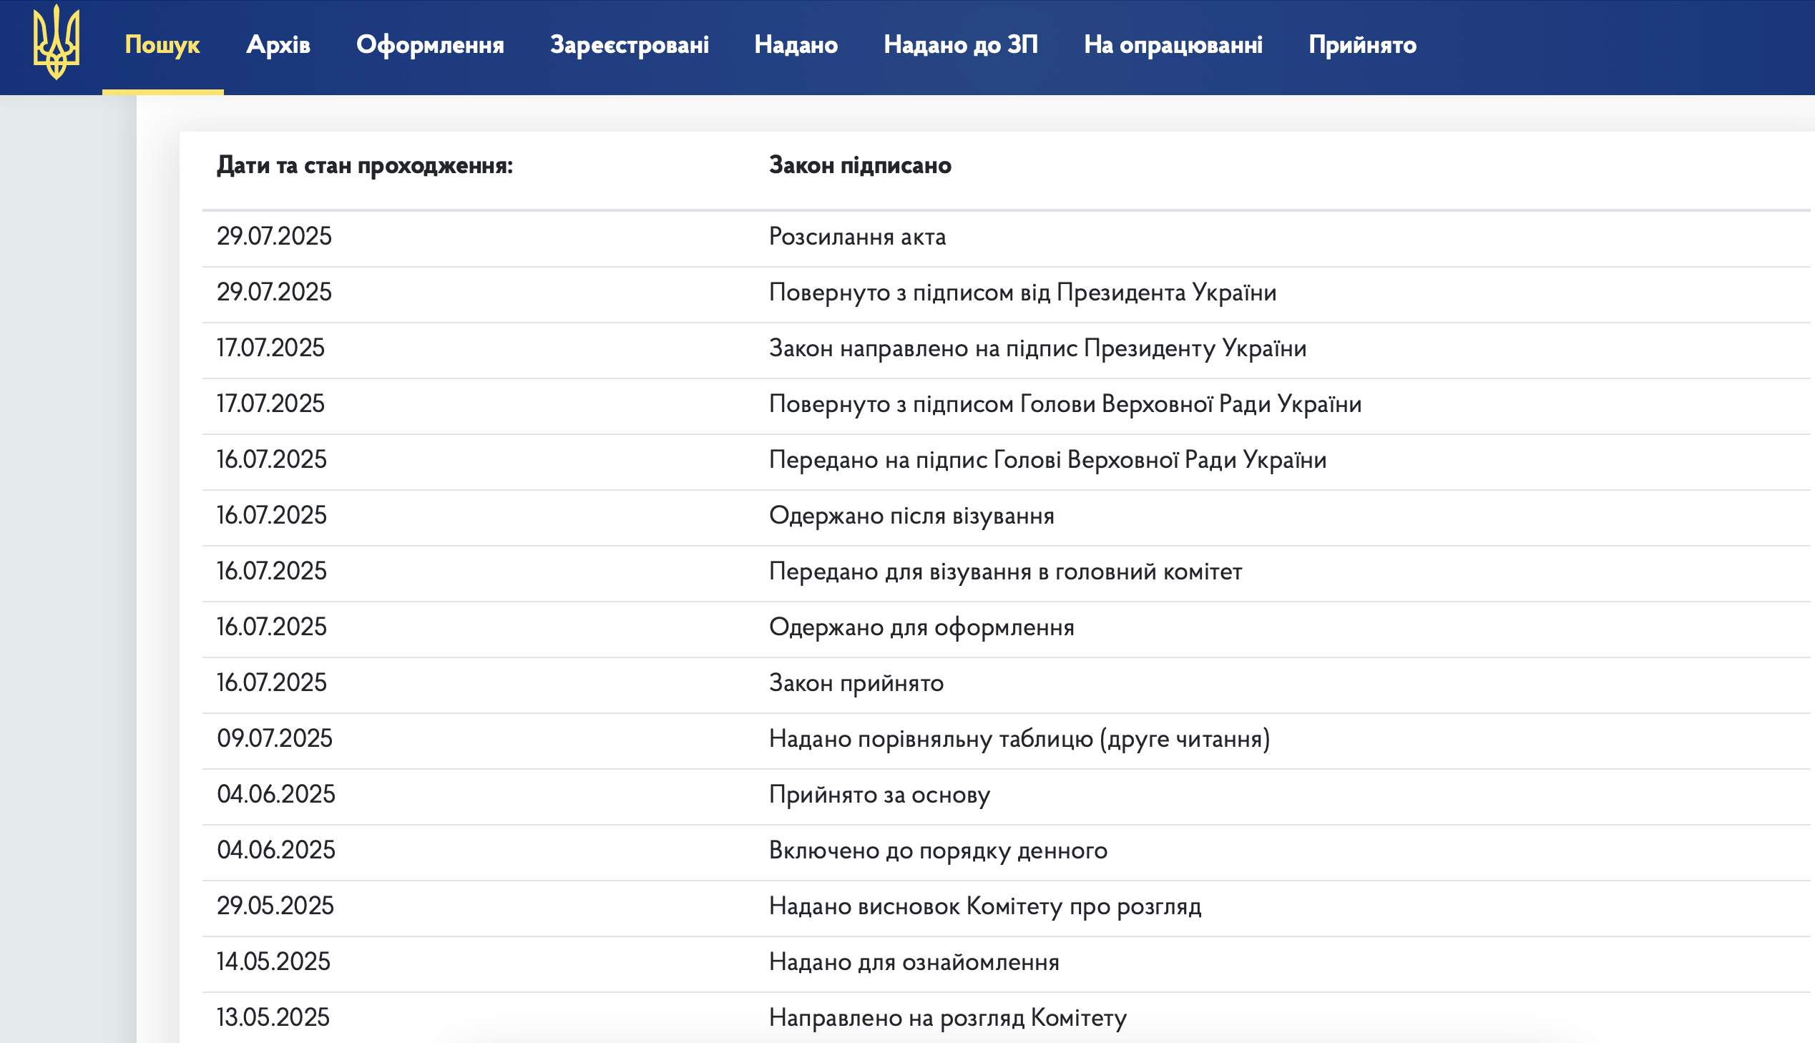Viewport: 1815px width, 1043px height.
Task: Select Направлено на розгляд Комітету row
Action: (947, 1017)
